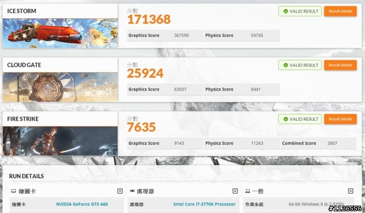Click the monitor icon beside 繪圖卡
The height and width of the screenshot is (213, 365).
[14, 191]
